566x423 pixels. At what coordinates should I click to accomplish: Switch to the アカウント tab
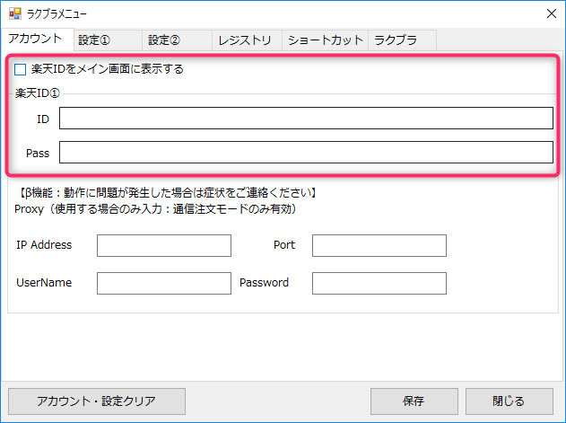point(35,39)
